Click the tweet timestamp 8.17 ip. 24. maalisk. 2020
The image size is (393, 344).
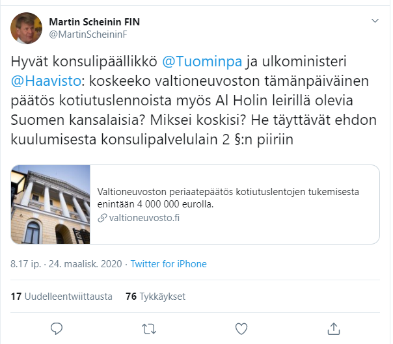tap(64, 264)
